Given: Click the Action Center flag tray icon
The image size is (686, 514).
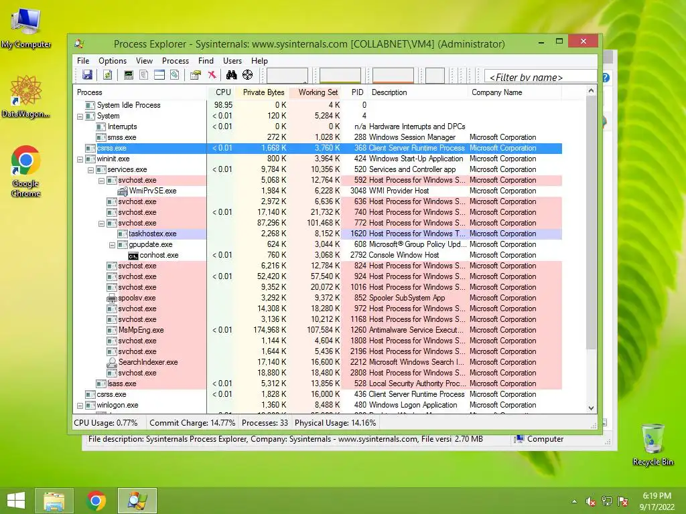Looking at the screenshot, I should 623,501.
